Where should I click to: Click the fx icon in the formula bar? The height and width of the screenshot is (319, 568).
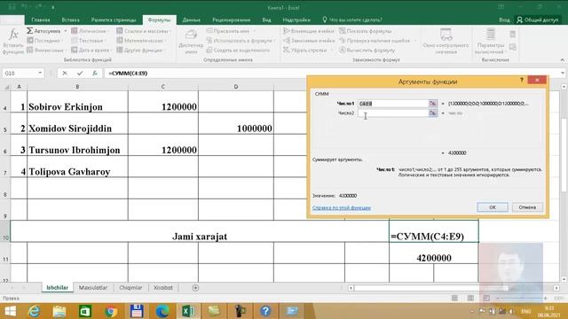coord(95,73)
